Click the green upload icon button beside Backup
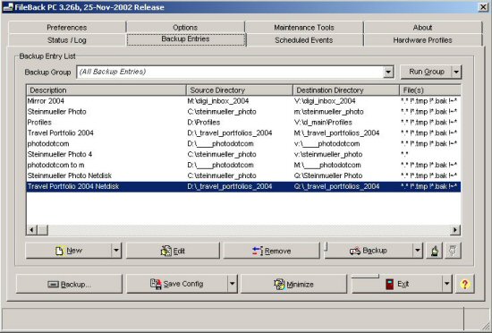 435,251
